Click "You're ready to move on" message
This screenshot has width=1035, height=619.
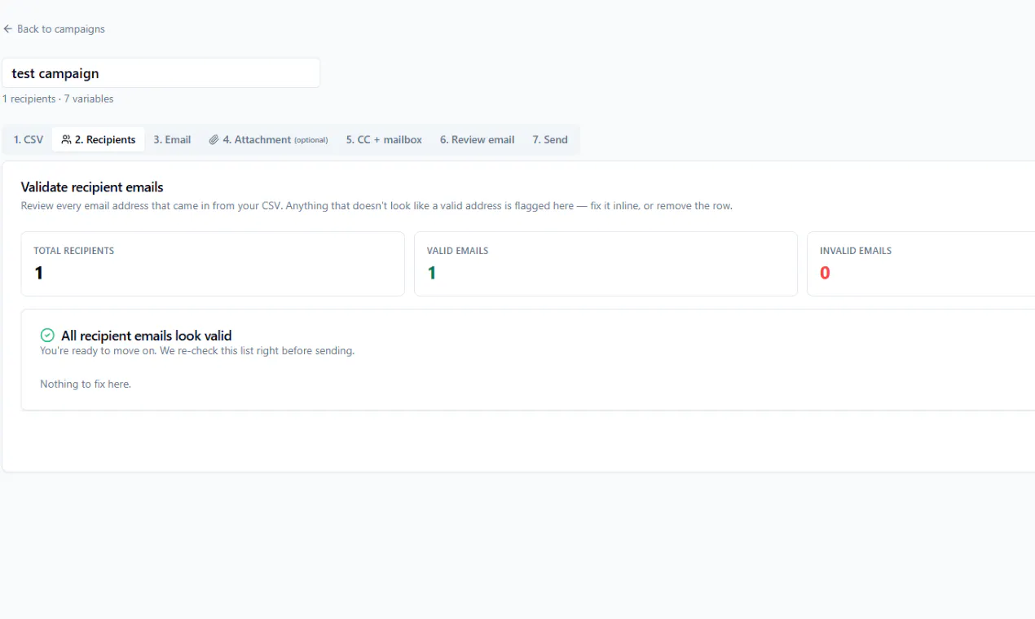(197, 351)
